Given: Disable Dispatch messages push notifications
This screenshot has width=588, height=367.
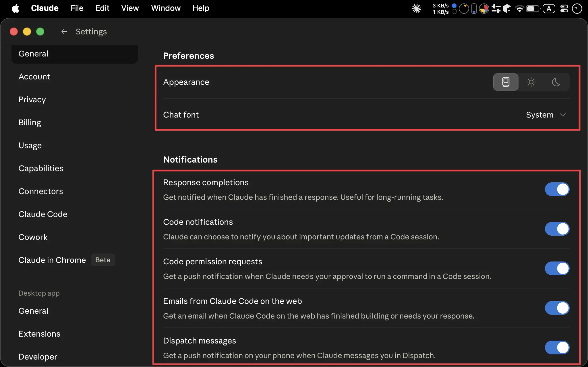Looking at the screenshot, I should pyautogui.click(x=557, y=348).
